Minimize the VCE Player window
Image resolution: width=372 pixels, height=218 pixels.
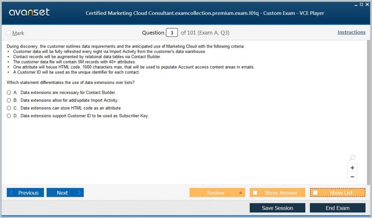tap(356, 5)
